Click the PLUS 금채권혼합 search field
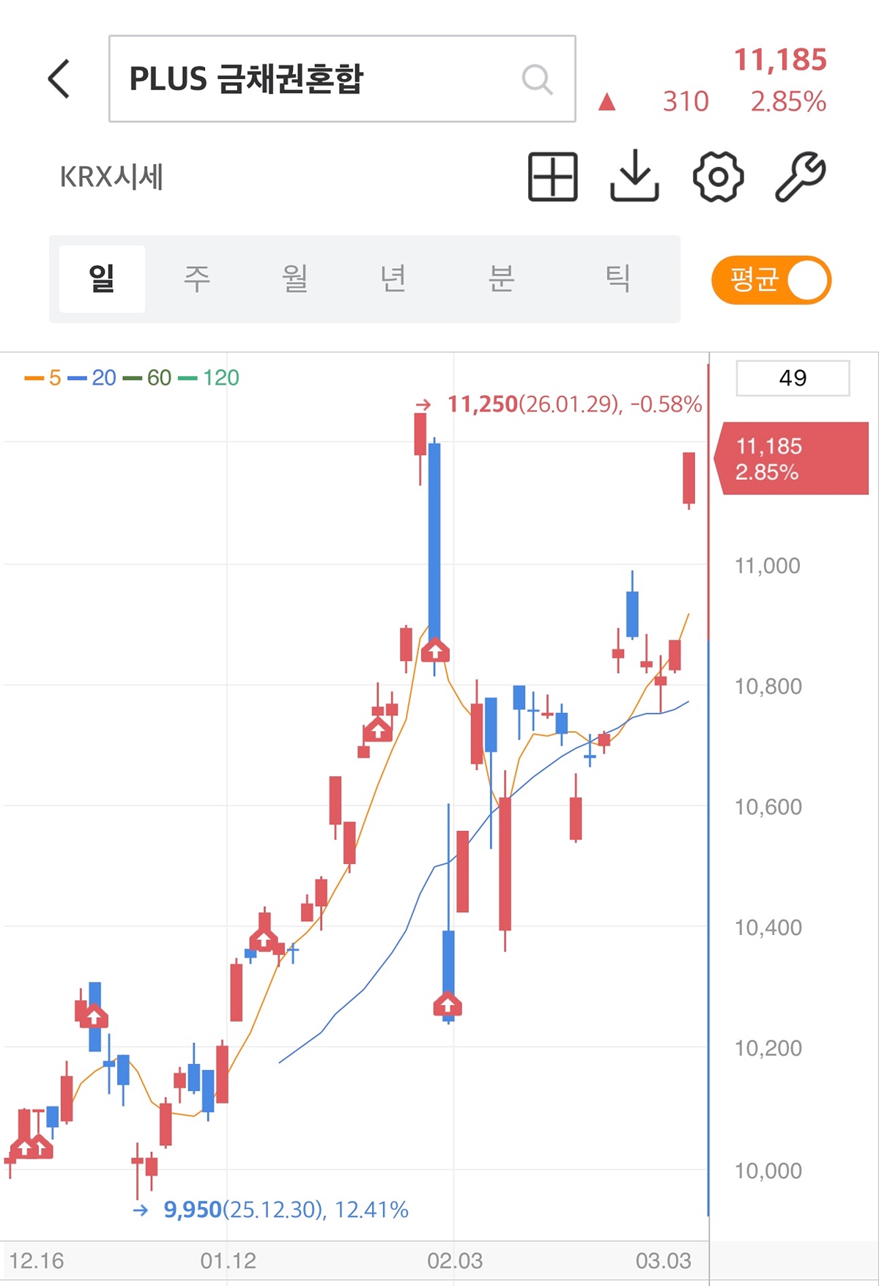The width and height of the screenshot is (879, 1286). point(315,79)
